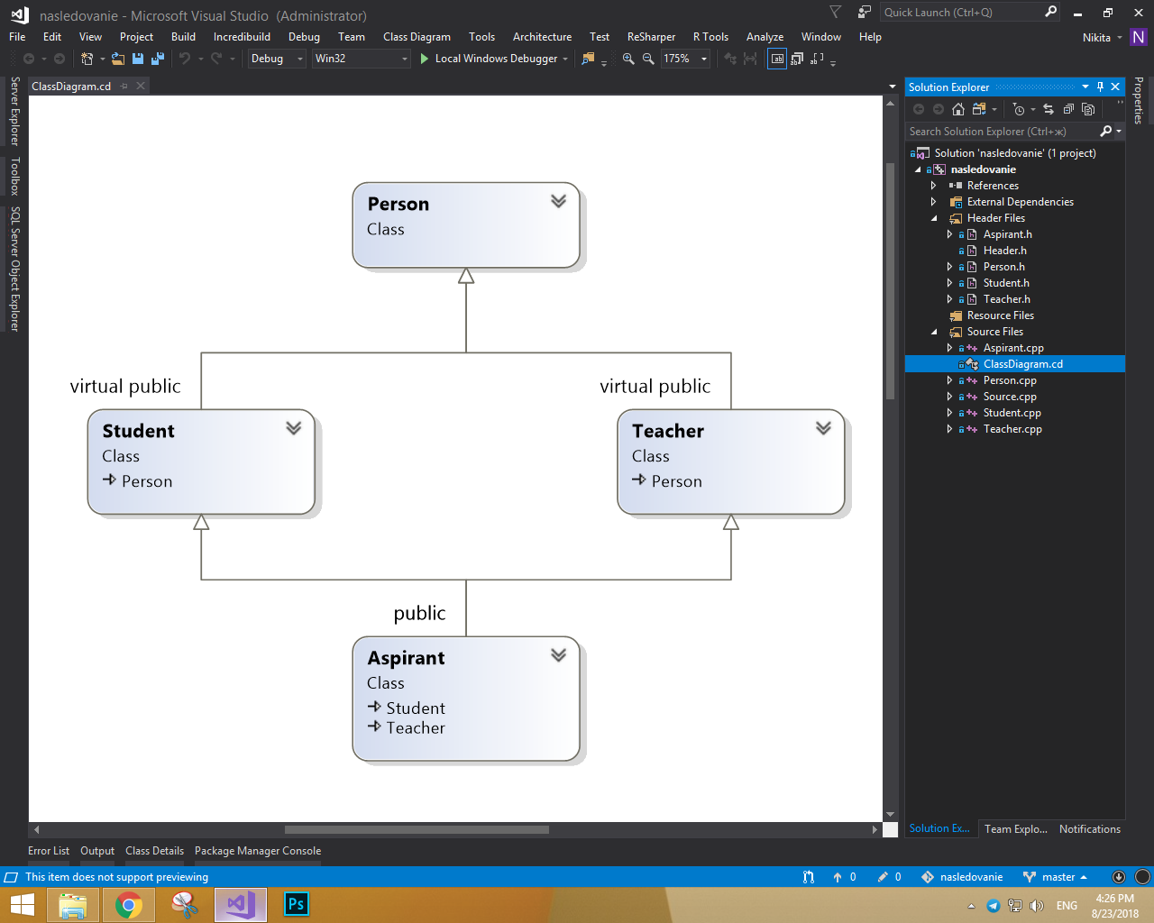Open the Analyze menu

(x=765, y=37)
